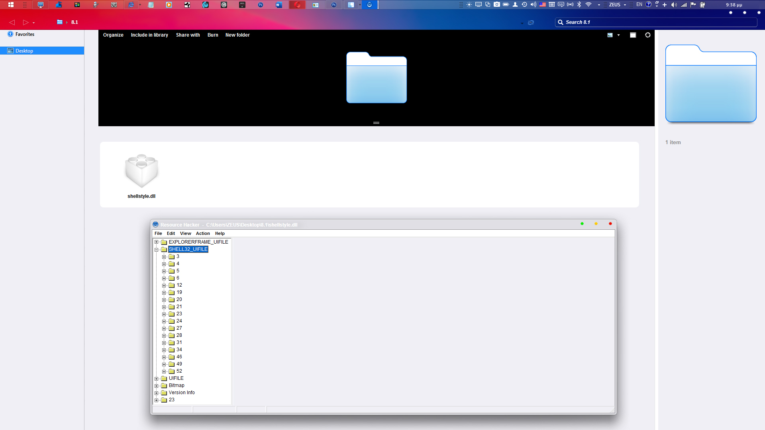
Task: Expand the Bitmap resource folder
Action: (x=157, y=386)
